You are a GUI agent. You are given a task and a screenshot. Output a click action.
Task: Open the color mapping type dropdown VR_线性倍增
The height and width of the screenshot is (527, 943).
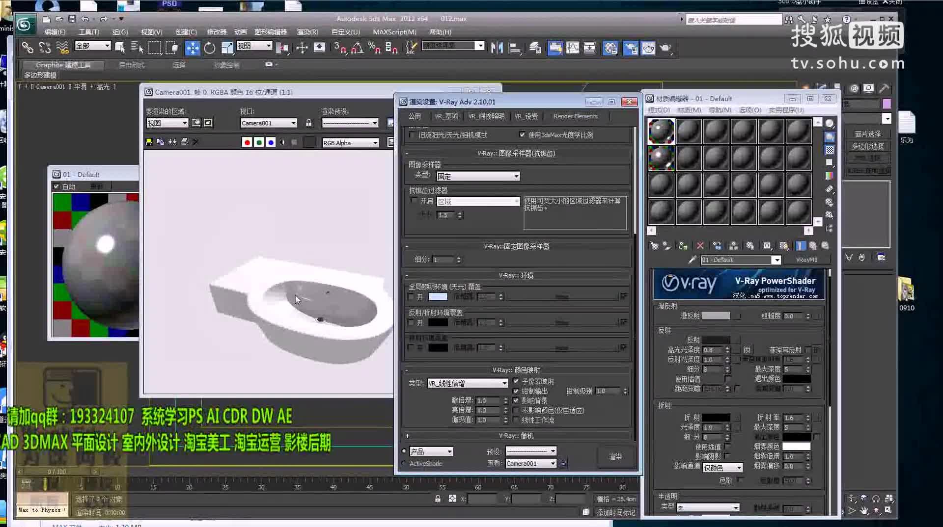point(467,383)
